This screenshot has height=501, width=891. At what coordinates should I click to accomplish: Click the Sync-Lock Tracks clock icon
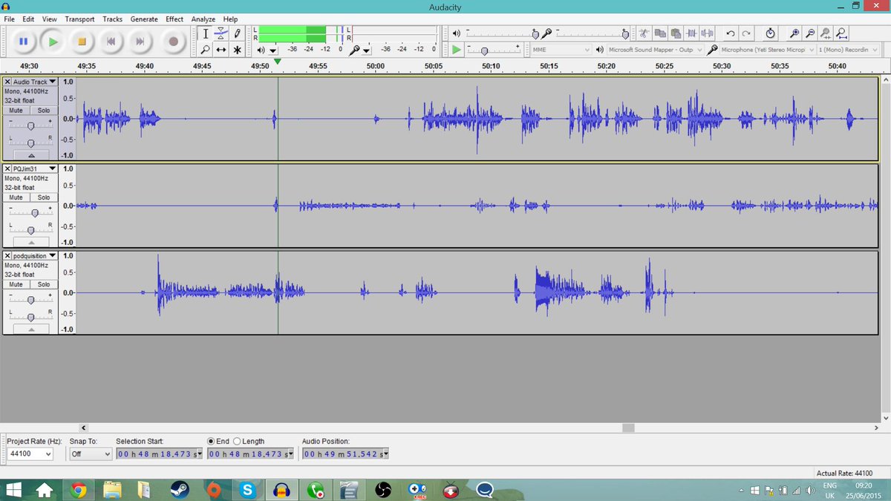770,33
